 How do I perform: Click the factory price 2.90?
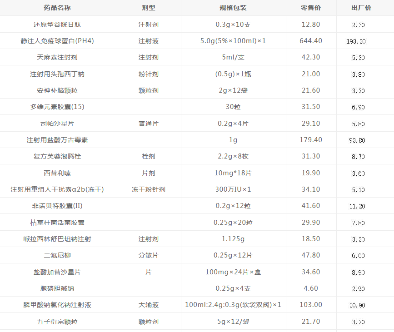coord(358,289)
